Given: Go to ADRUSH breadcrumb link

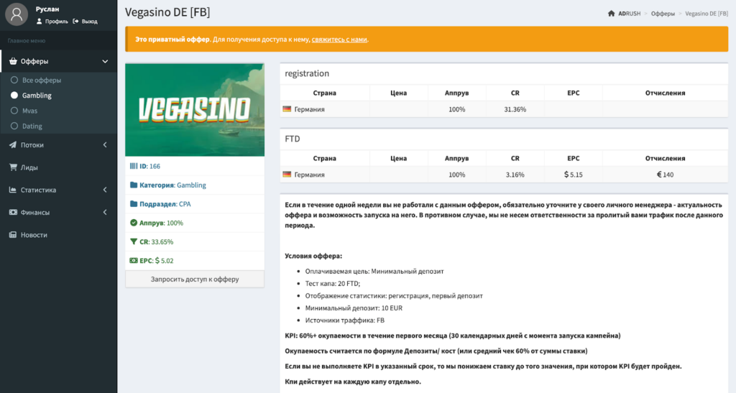Looking at the screenshot, I should [x=629, y=14].
